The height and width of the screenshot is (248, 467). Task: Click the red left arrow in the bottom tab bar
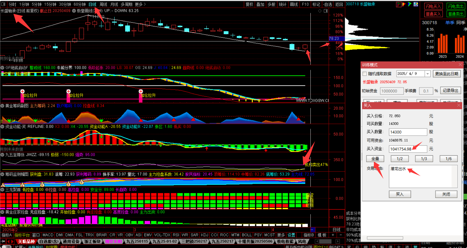8,241
